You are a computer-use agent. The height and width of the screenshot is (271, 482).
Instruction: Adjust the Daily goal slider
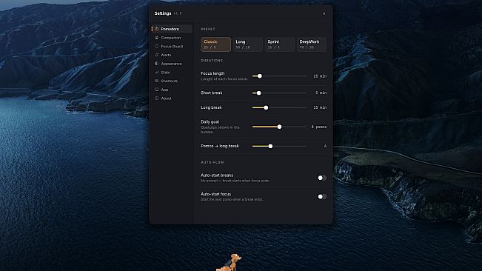(x=279, y=127)
